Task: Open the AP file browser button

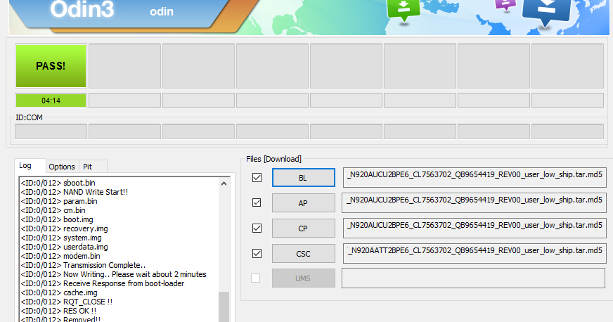Action: [x=304, y=202]
